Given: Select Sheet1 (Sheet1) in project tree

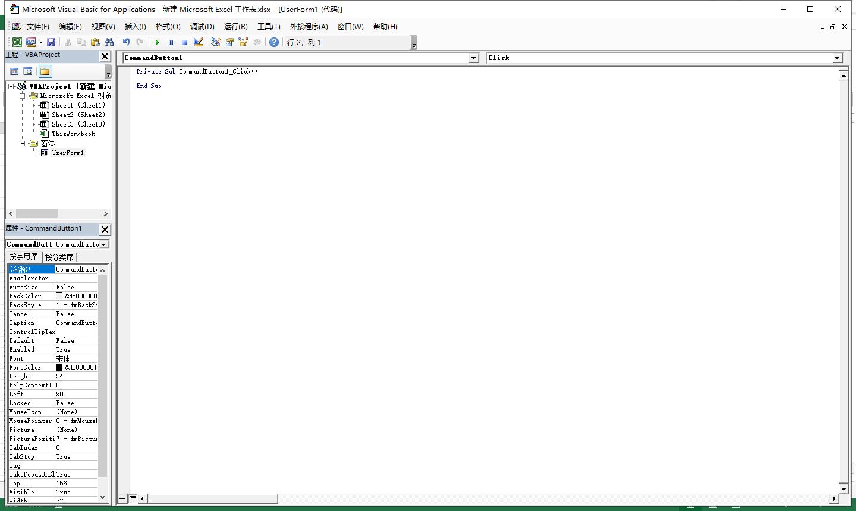Looking at the screenshot, I should point(78,105).
